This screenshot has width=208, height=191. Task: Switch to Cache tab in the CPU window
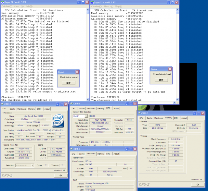click(13, 109)
